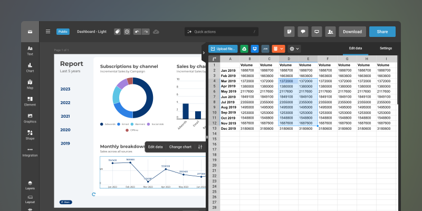Click the 2019 year link in report
Screen dimensions: 422x211
click(x=65, y=143)
